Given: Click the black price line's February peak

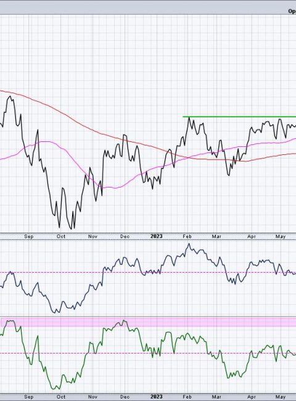Looking at the screenshot, I should pos(189,118).
